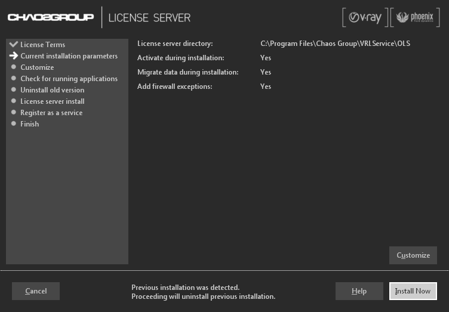The height and width of the screenshot is (312, 449).
Task: Select Current installation parameters step
Action: click(x=69, y=56)
